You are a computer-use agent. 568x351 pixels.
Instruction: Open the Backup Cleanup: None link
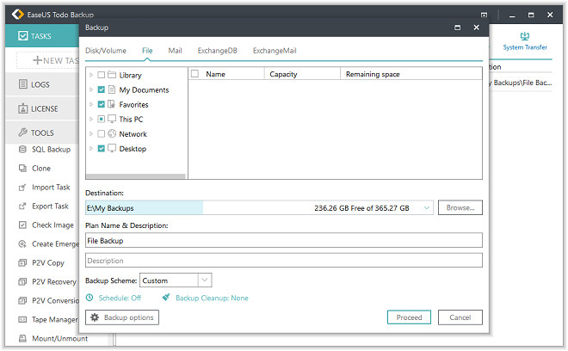coord(212,298)
